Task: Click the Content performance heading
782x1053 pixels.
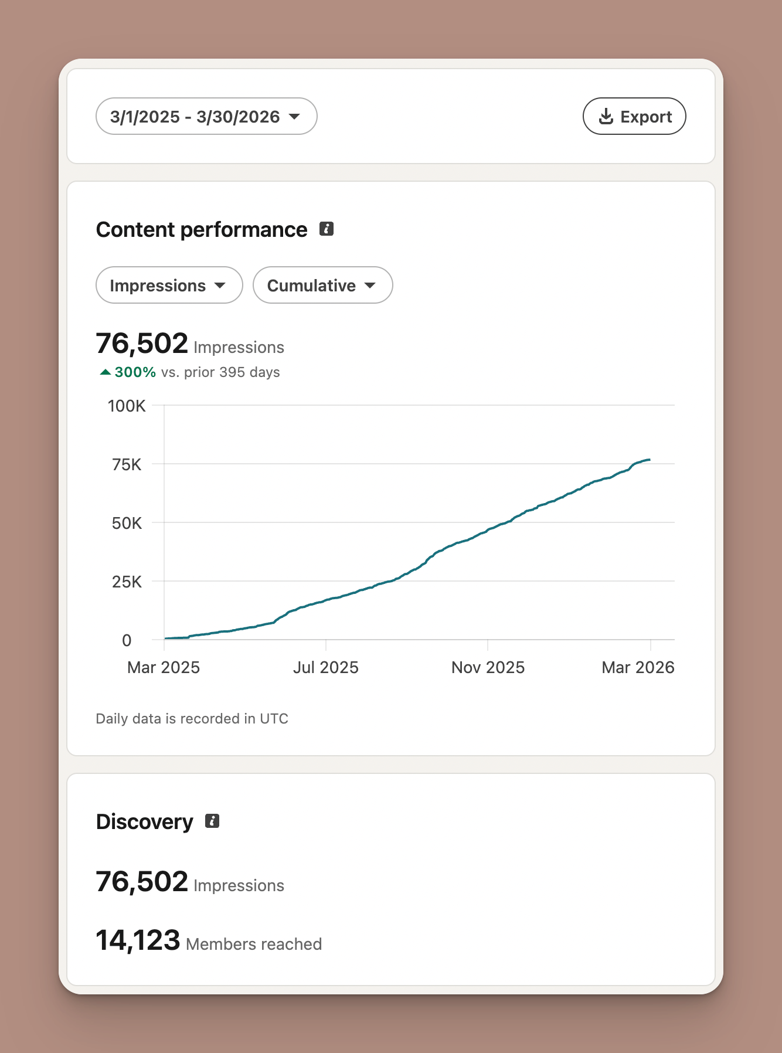Action: [x=202, y=230]
